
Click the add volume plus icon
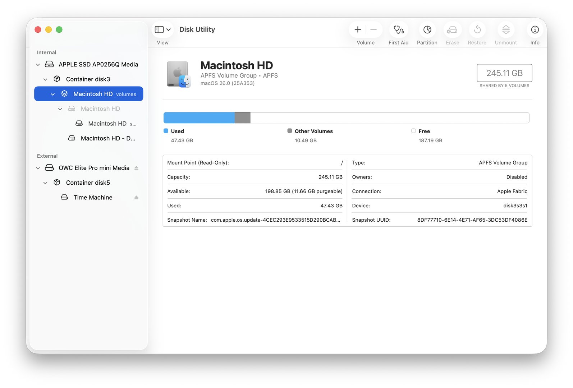click(x=358, y=29)
